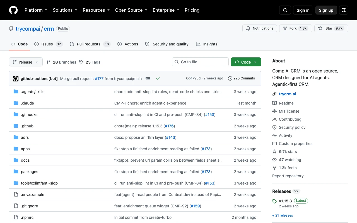Click the bell Notifications button
Screen dimensions: 357x223
coord(260,28)
